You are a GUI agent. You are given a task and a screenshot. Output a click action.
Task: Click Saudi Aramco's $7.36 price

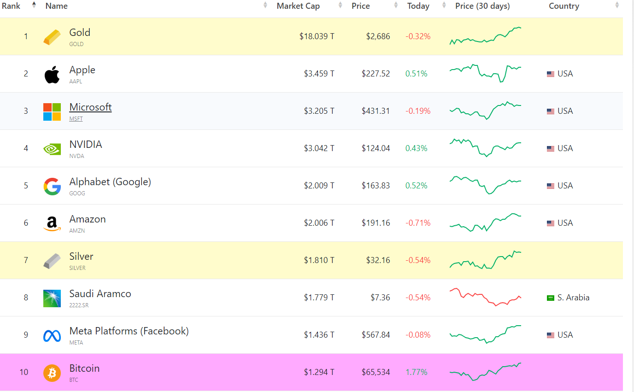point(380,298)
